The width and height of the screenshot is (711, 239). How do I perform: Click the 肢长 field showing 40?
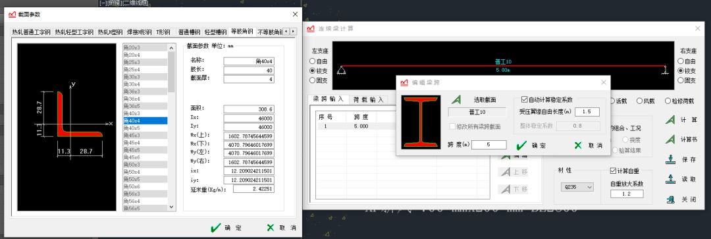[248, 70]
